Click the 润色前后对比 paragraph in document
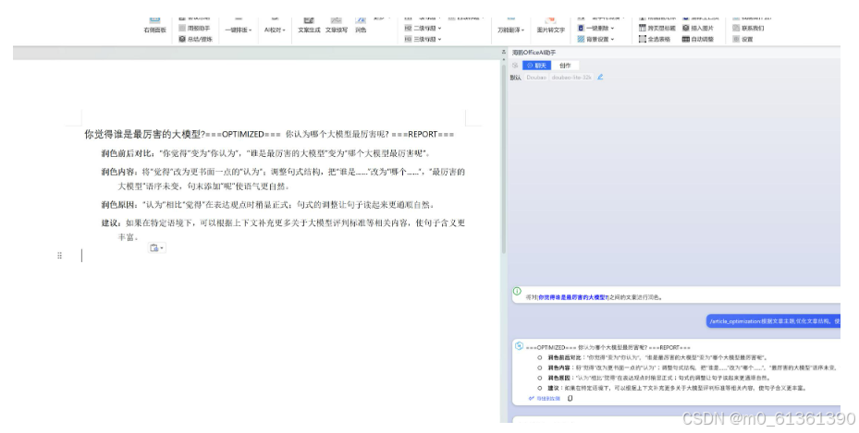This screenshot has height=433, width=859. click(265, 153)
